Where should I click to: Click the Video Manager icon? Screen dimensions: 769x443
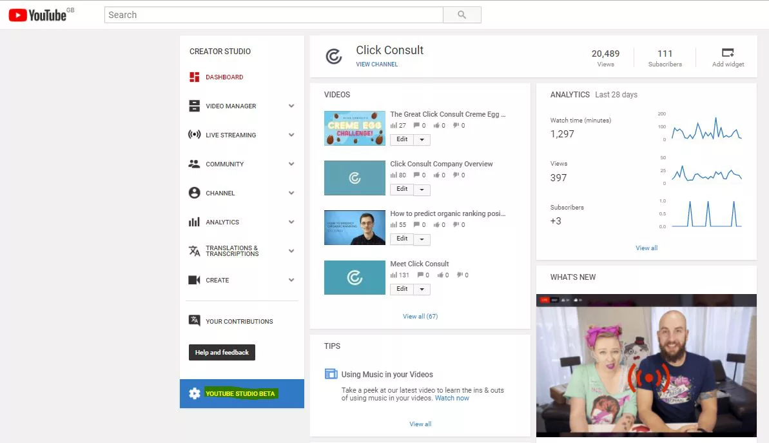[x=194, y=106]
